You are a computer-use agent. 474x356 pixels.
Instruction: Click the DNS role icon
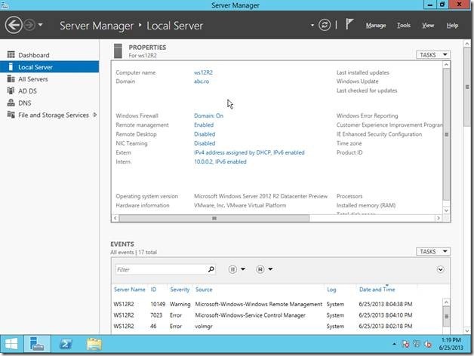(11, 103)
